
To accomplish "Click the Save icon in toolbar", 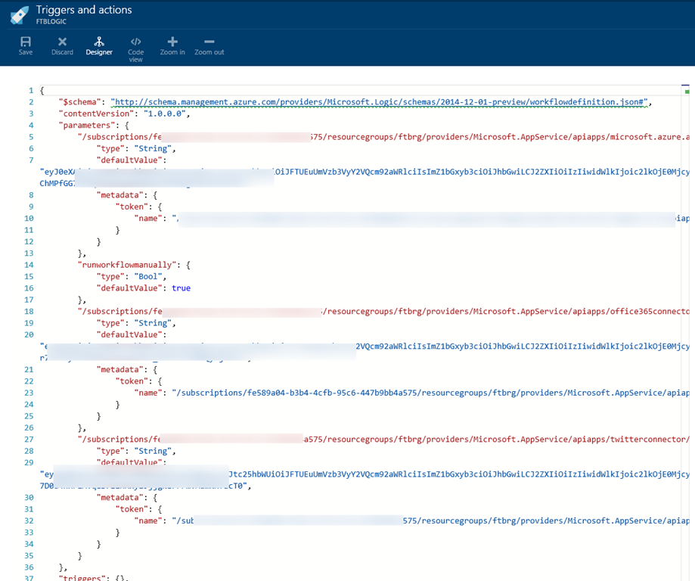I will coord(26,45).
